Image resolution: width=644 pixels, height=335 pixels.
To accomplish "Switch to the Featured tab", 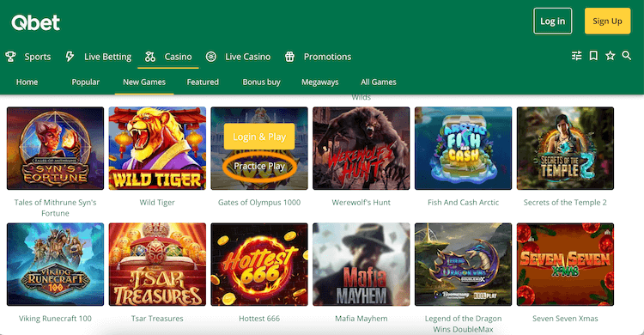I will [x=203, y=82].
